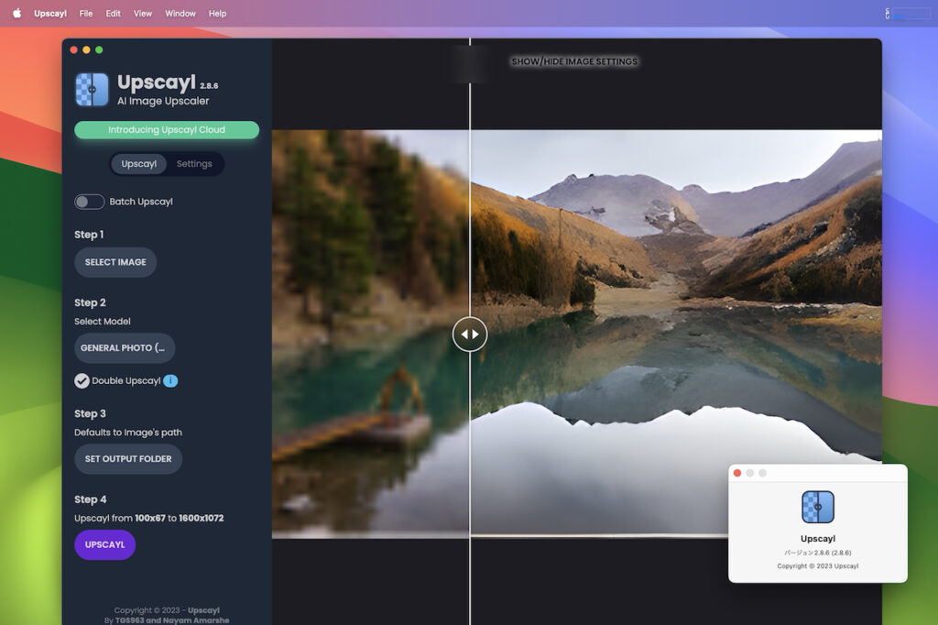Click Show/Hide Image Settings
This screenshot has width=938, height=625.
click(573, 61)
